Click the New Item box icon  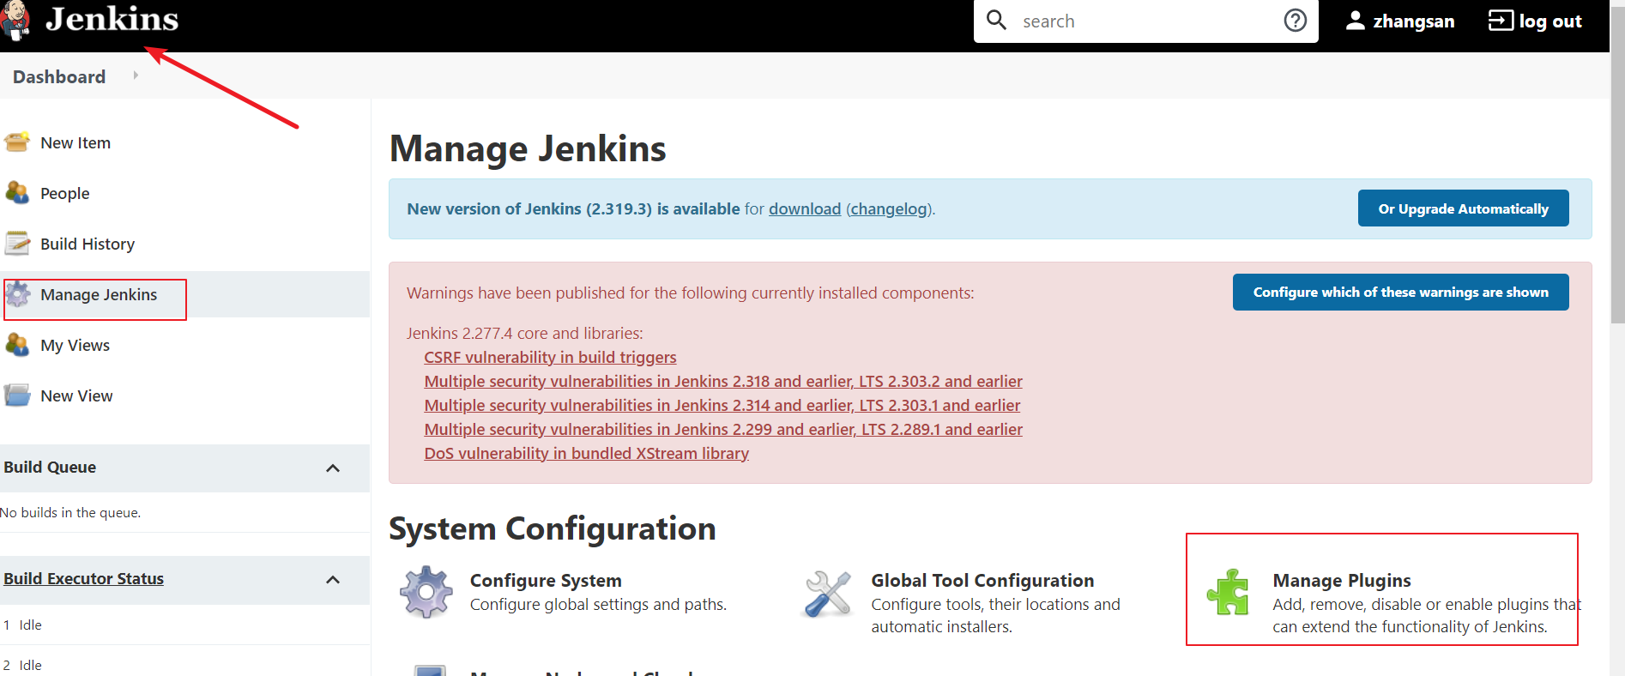17,142
